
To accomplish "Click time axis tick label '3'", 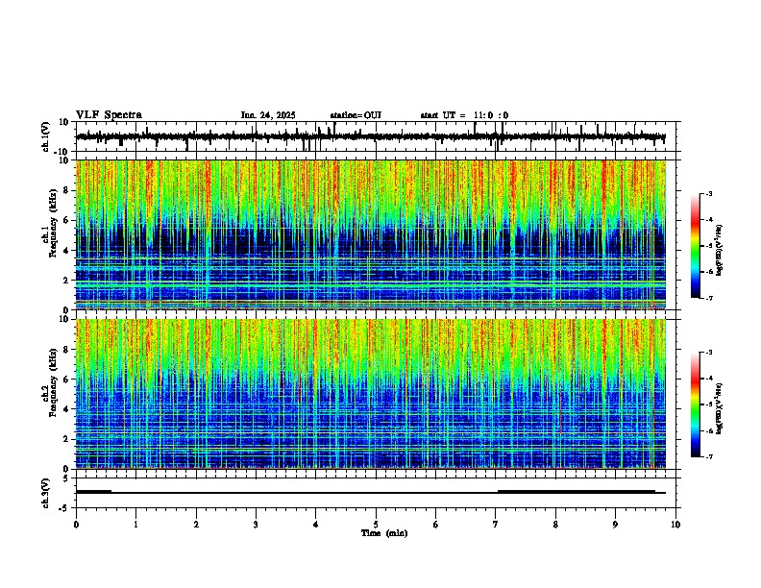I will (256, 525).
